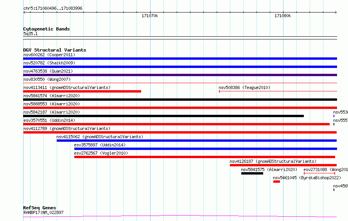Screen dimensions: 348x221
Task: Click the nsv5461045 (ByrskaBishop2022) label
Action: [x=307, y=178]
